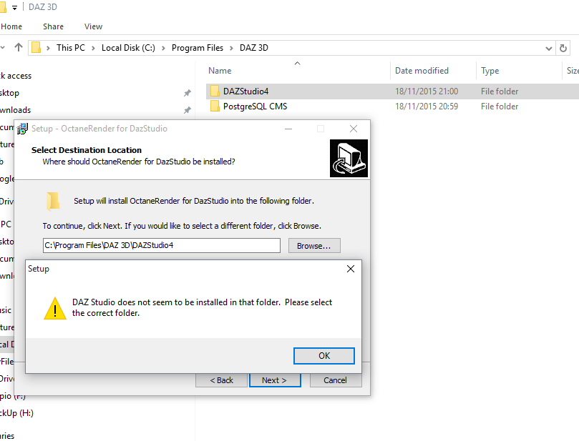This screenshot has width=579, height=441.
Task: Click date 18/11/2015 21:00 cell
Action: (427, 91)
